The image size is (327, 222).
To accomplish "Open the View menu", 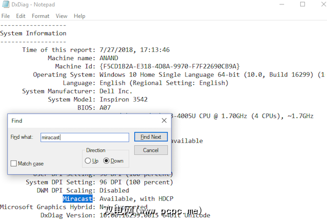I will (x=61, y=16).
